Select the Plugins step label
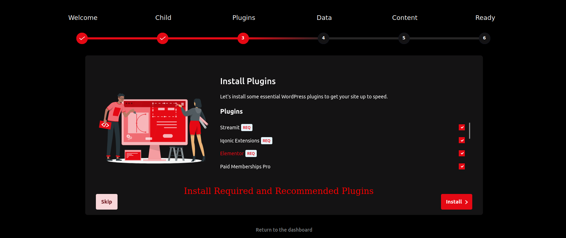The image size is (566, 238). [244, 18]
